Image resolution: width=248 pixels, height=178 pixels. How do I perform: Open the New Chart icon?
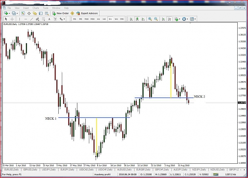point(6,13)
